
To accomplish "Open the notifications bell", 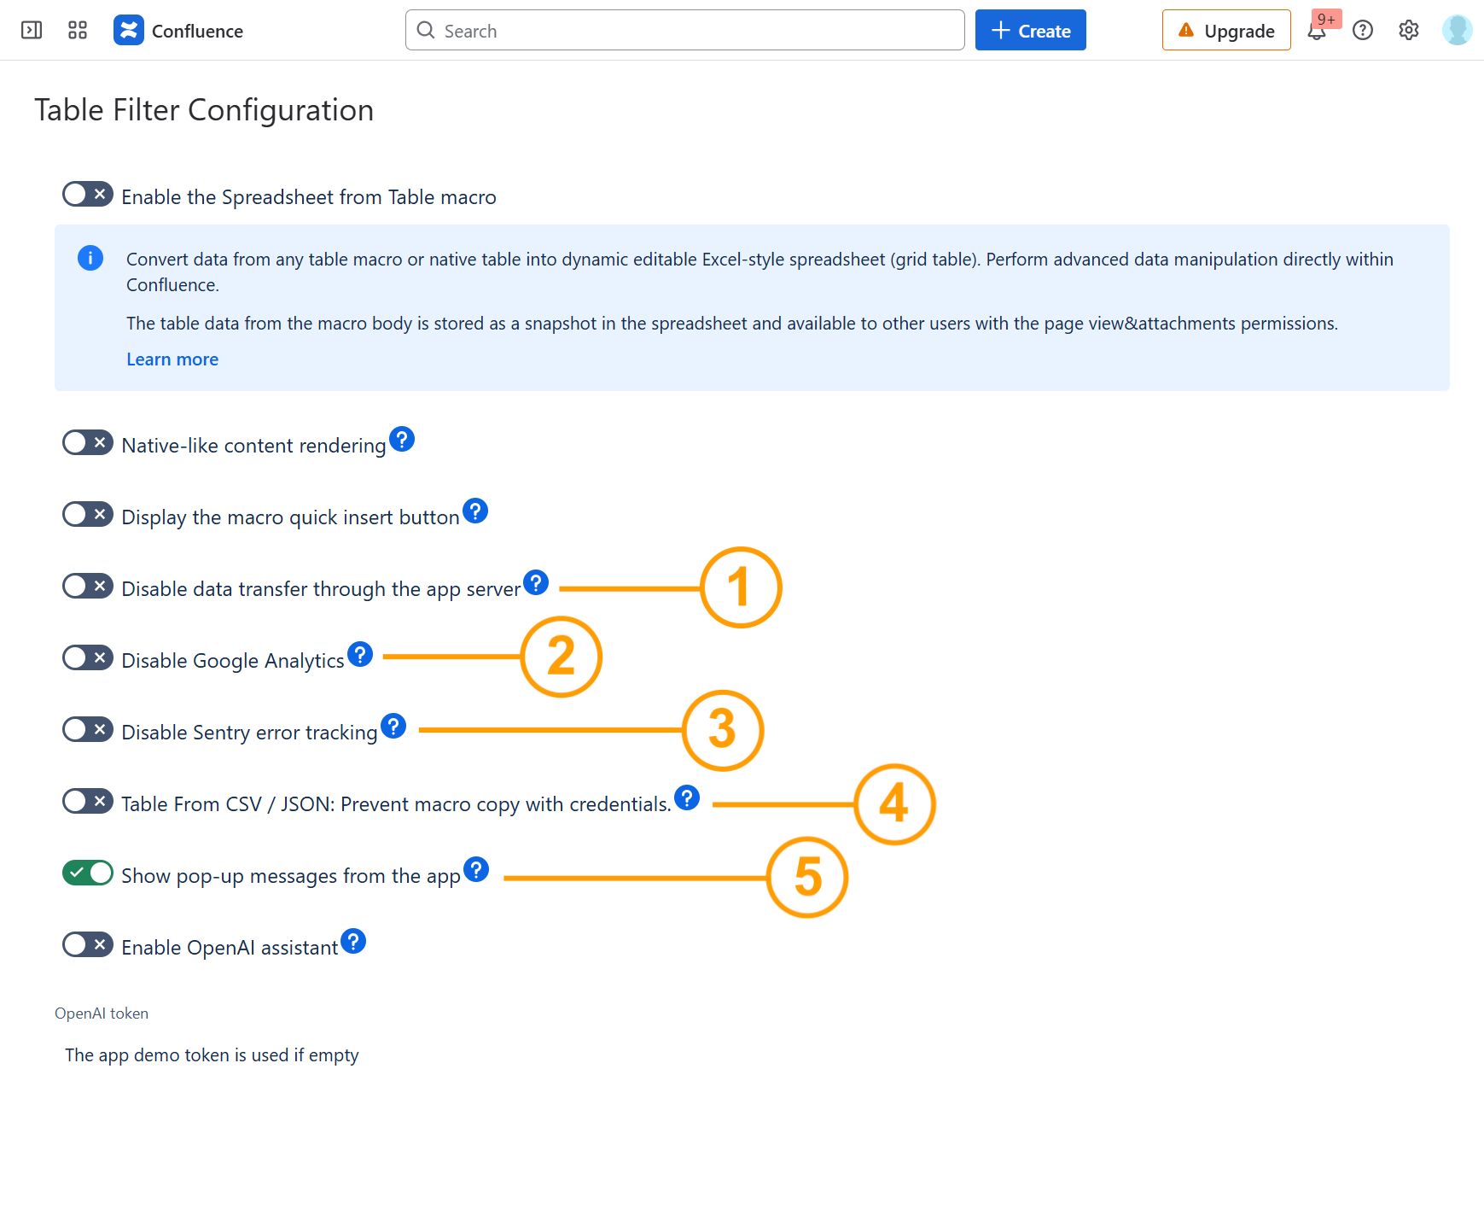I will [x=1317, y=32].
